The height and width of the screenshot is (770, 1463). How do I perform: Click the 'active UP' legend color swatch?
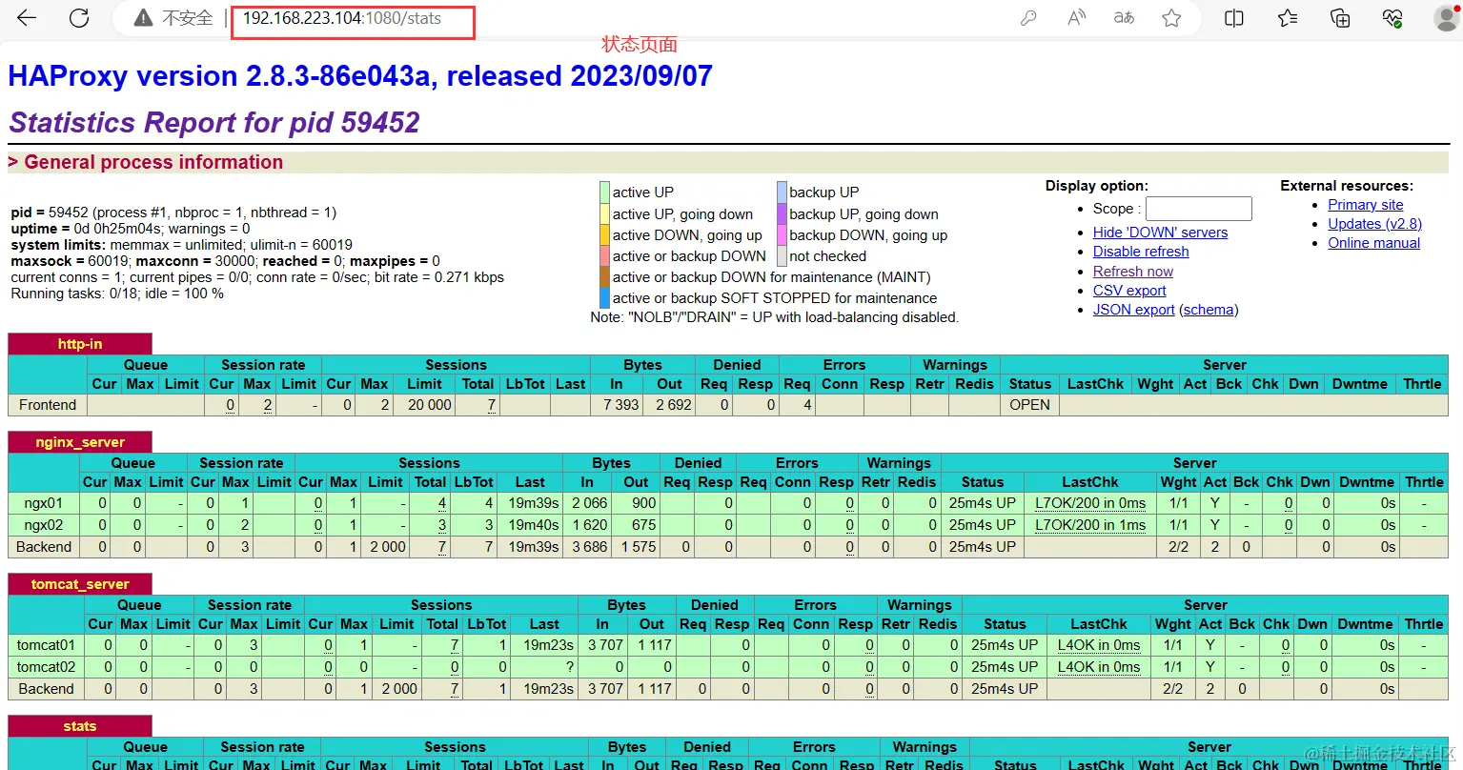[x=604, y=192]
